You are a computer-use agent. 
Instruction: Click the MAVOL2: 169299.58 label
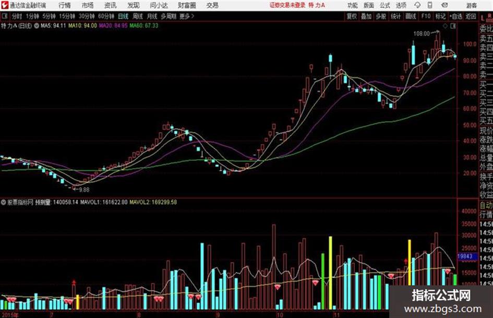click(153, 202)
